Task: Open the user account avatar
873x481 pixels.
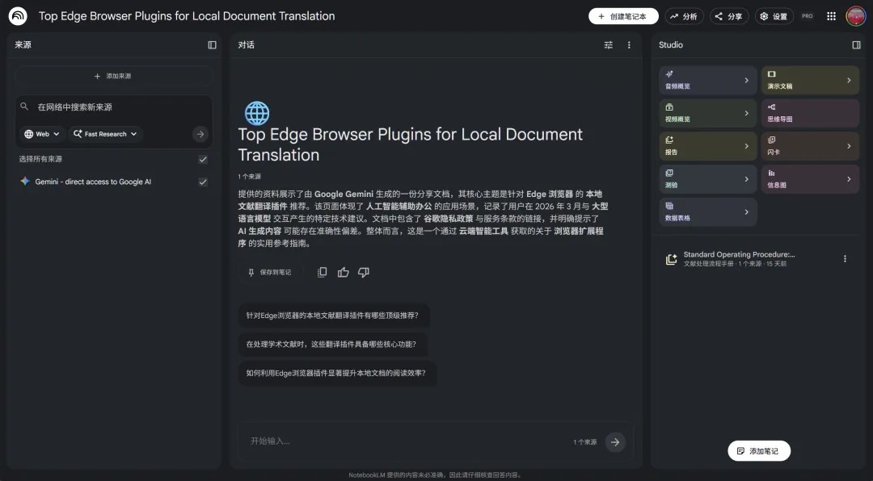Action: 856,16
